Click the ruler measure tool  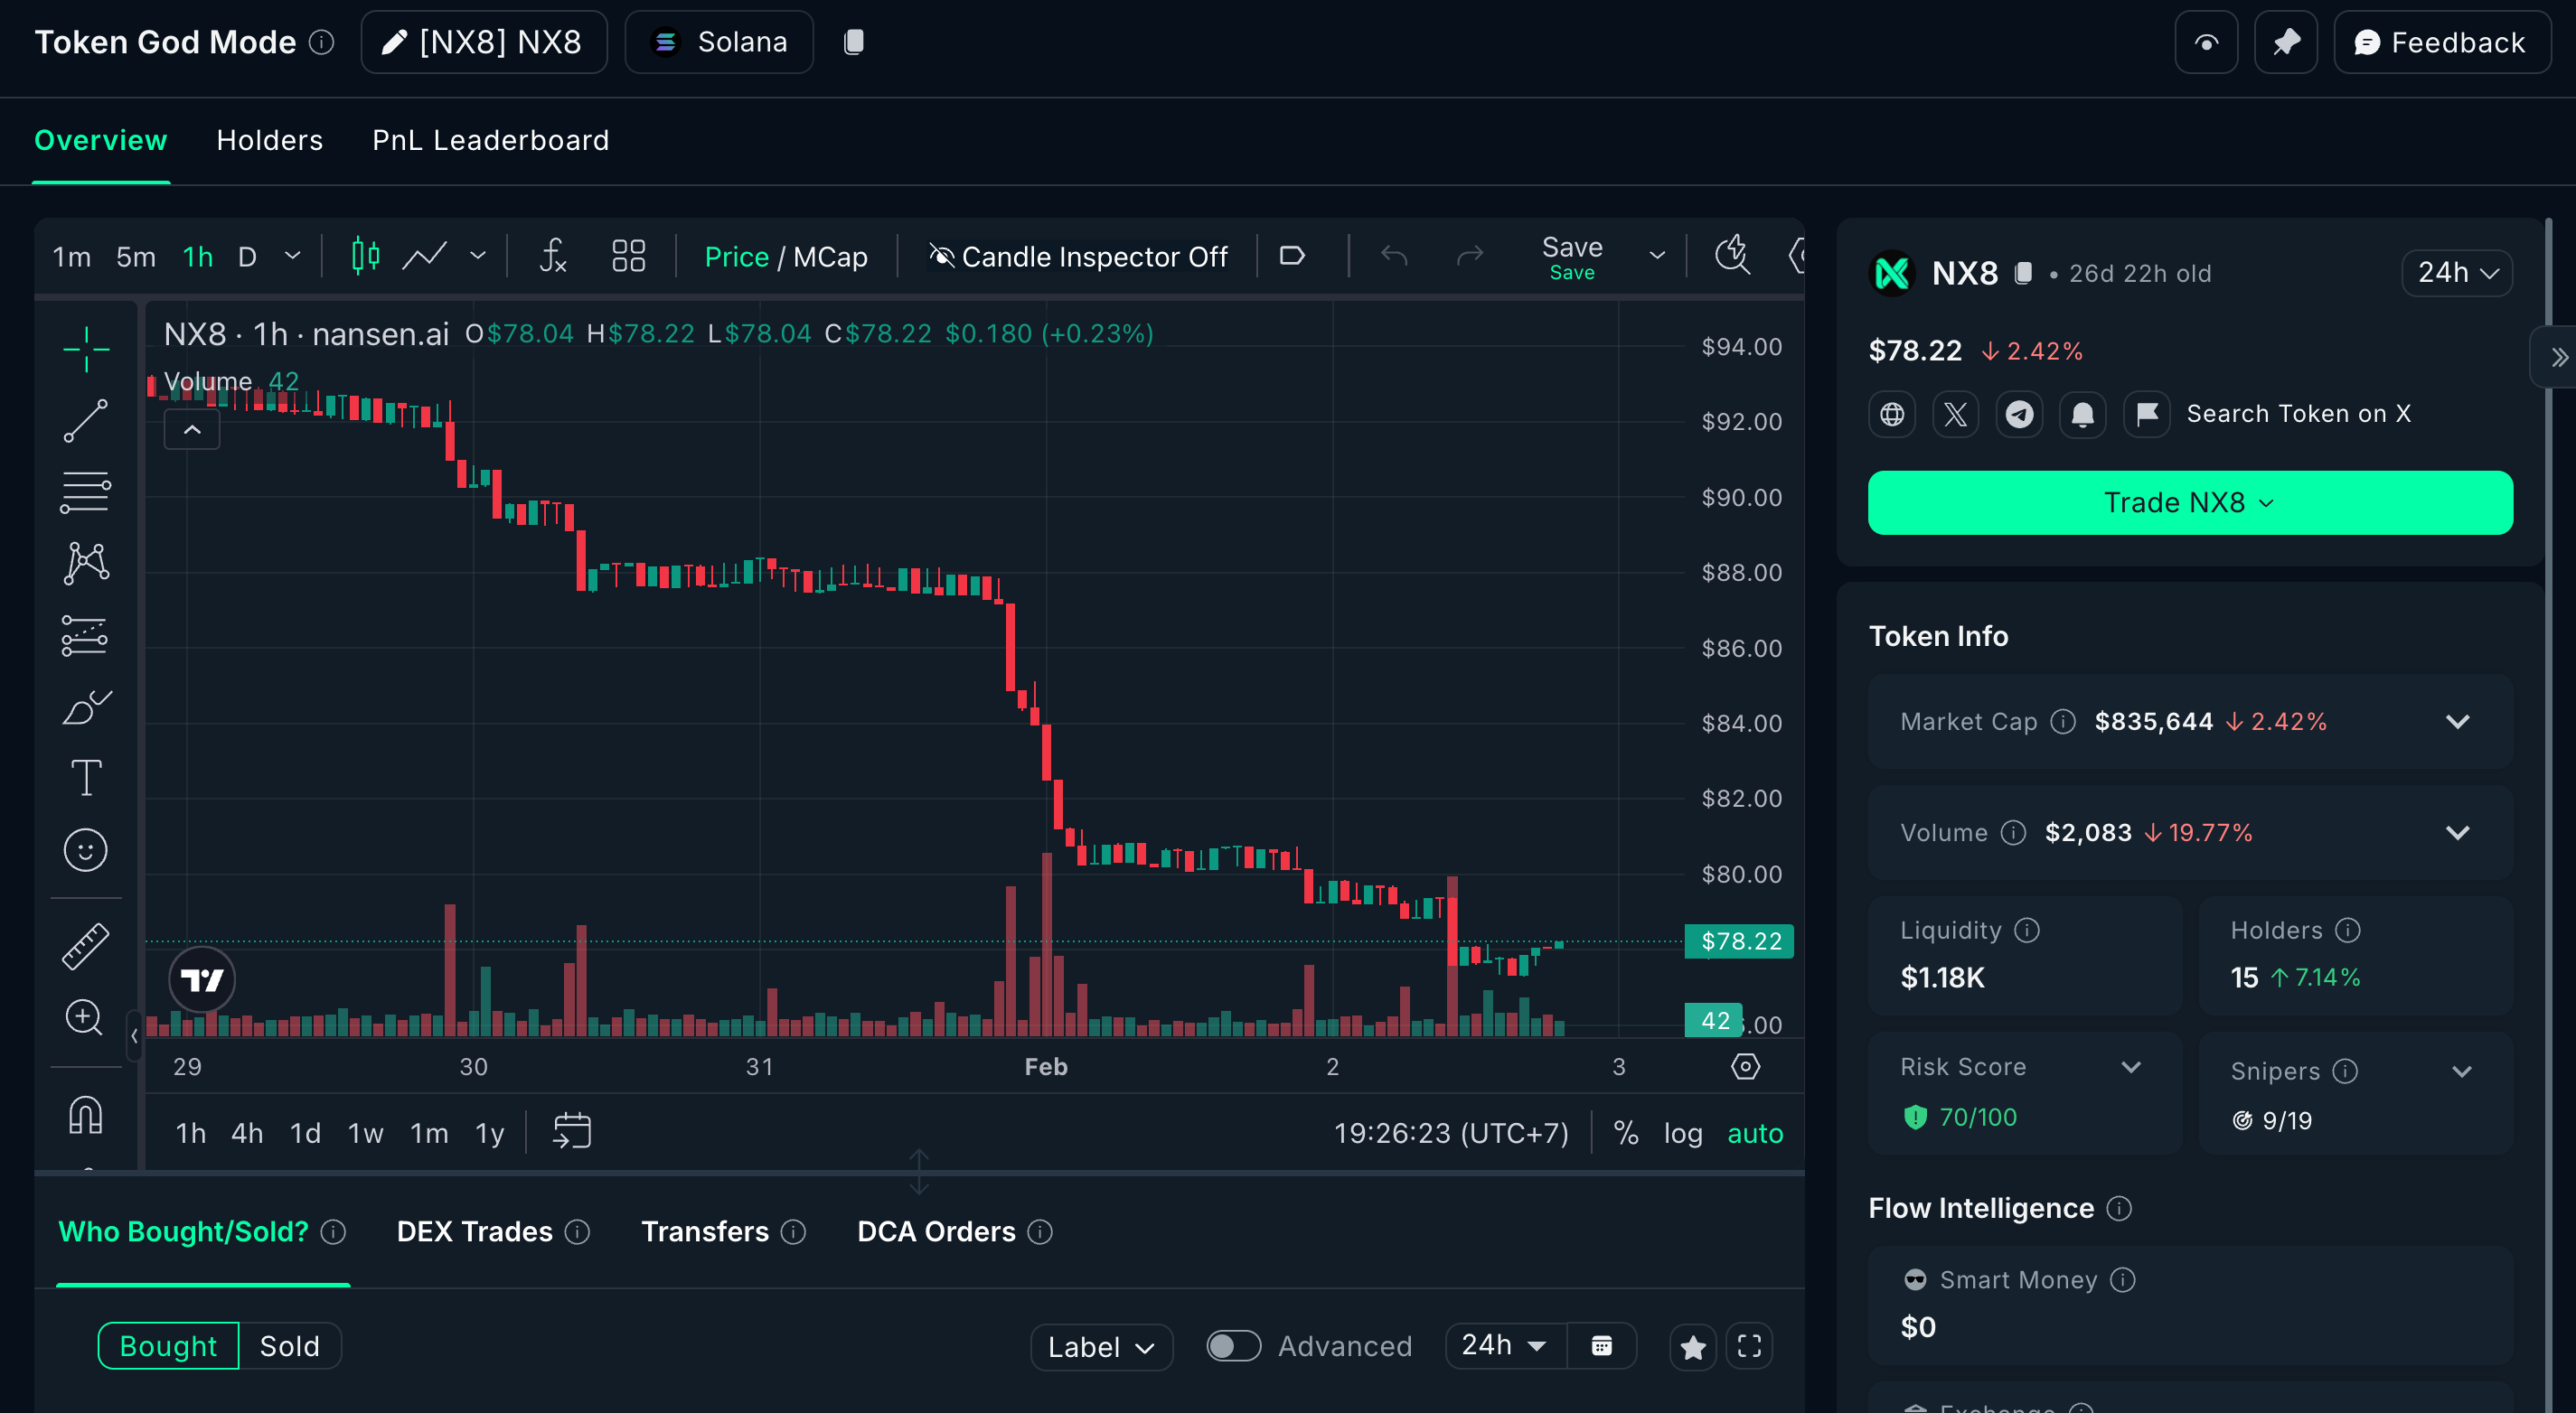point(86,945)
